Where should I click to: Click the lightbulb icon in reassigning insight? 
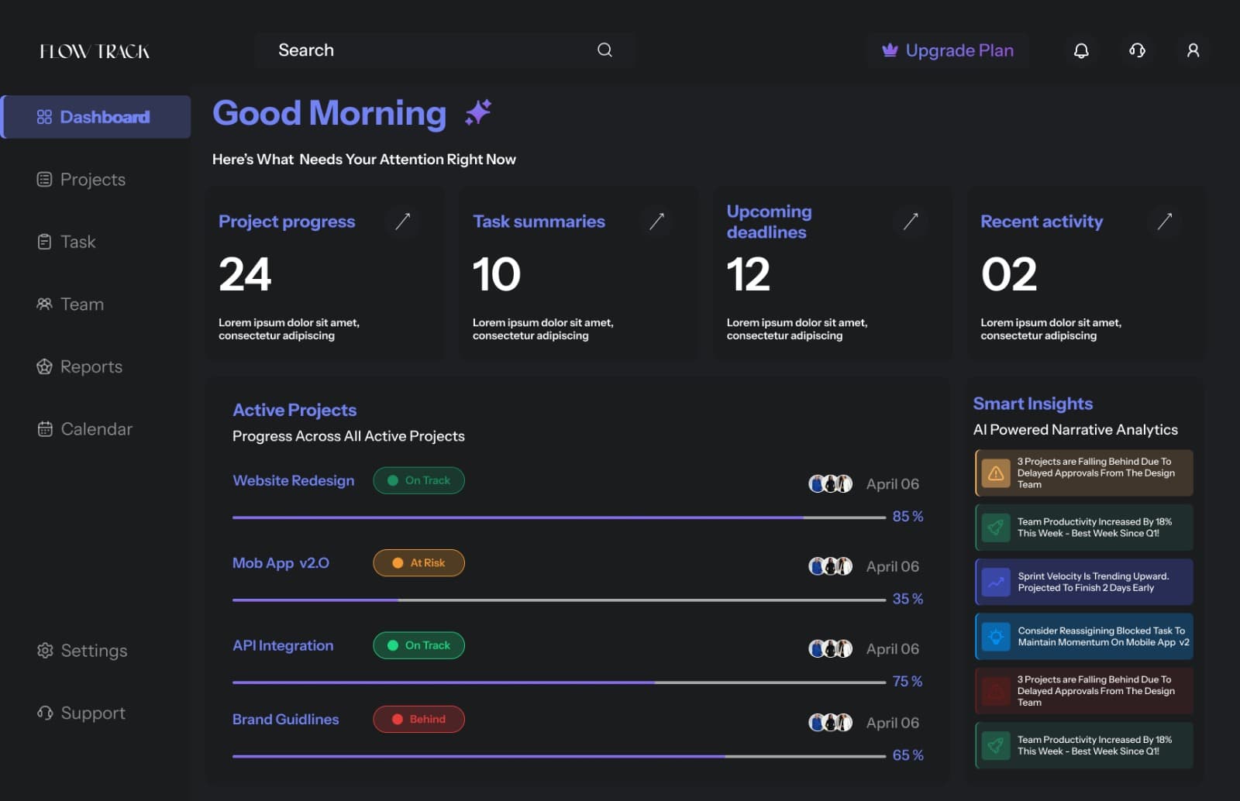(996, 636)
